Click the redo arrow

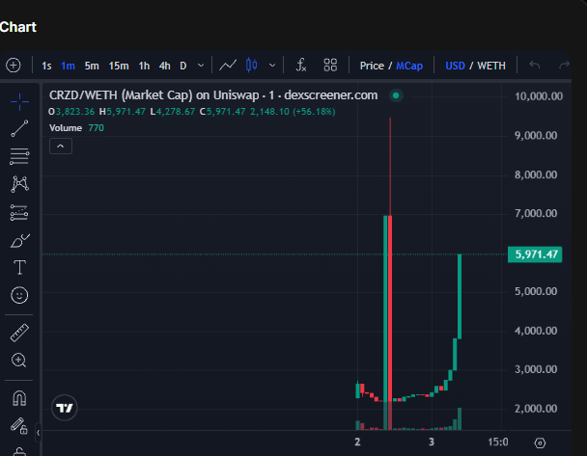pyautogui.click(x=564, y=65)
